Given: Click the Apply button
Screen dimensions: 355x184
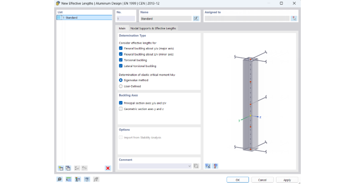Looking at the screenshot, I should (287, 180).
